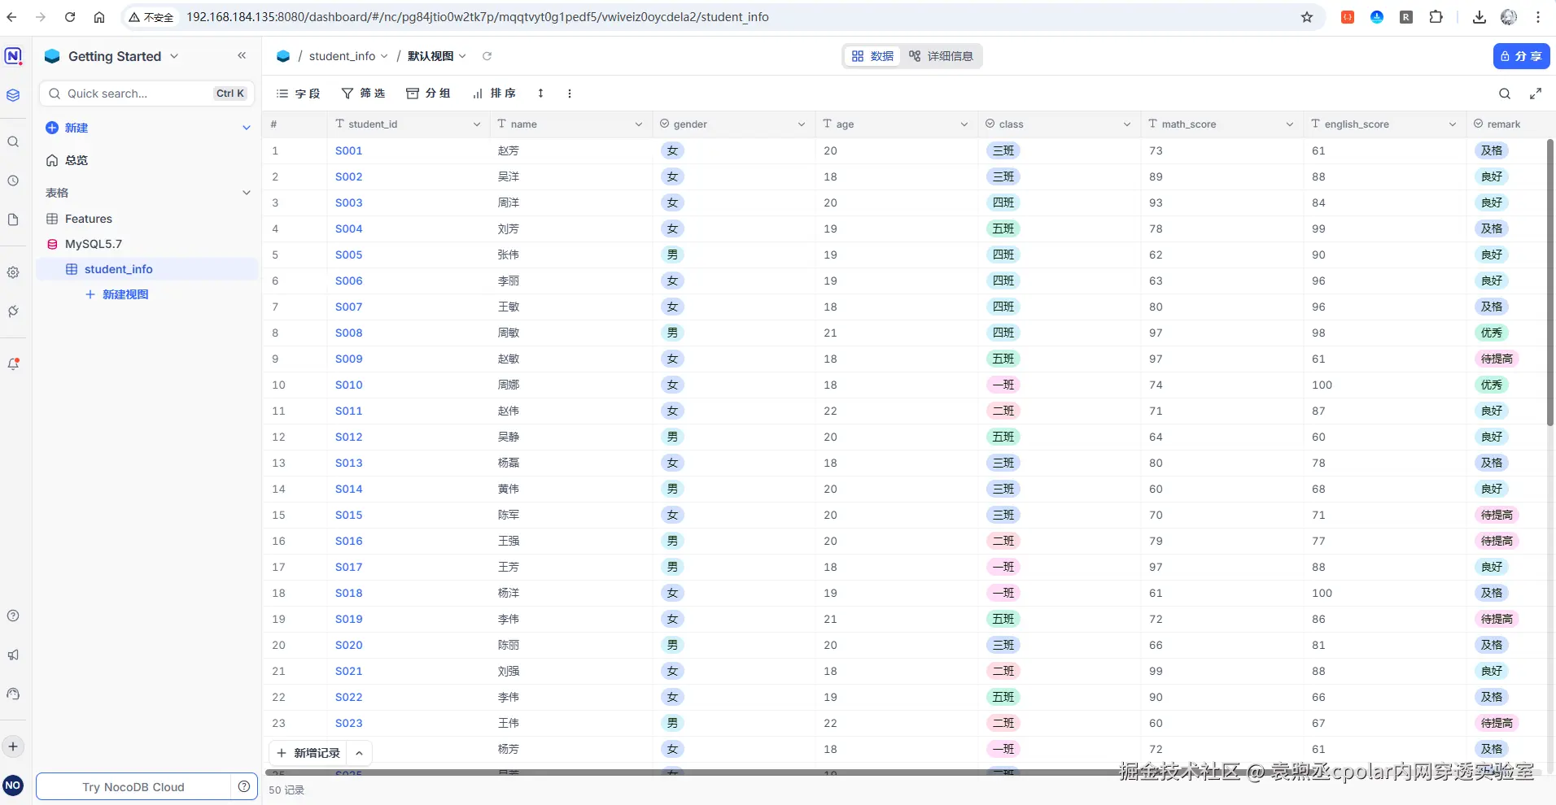
Task: Switch to the 详细信息 tab
Action: pyautogui.click(x=941, y=56)
